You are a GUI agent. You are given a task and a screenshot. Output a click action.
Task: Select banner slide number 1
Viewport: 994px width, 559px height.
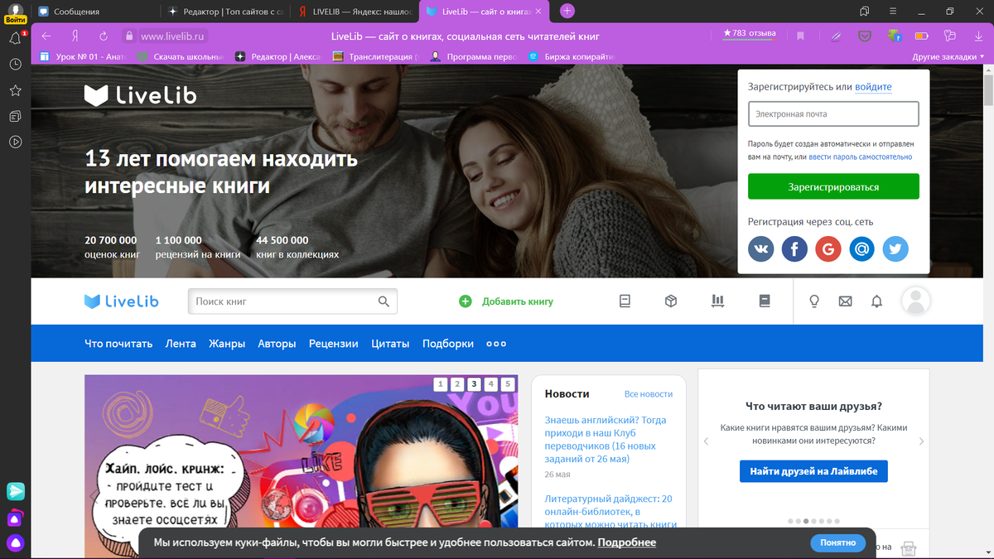pyautogui.click(x=440, y=384)
